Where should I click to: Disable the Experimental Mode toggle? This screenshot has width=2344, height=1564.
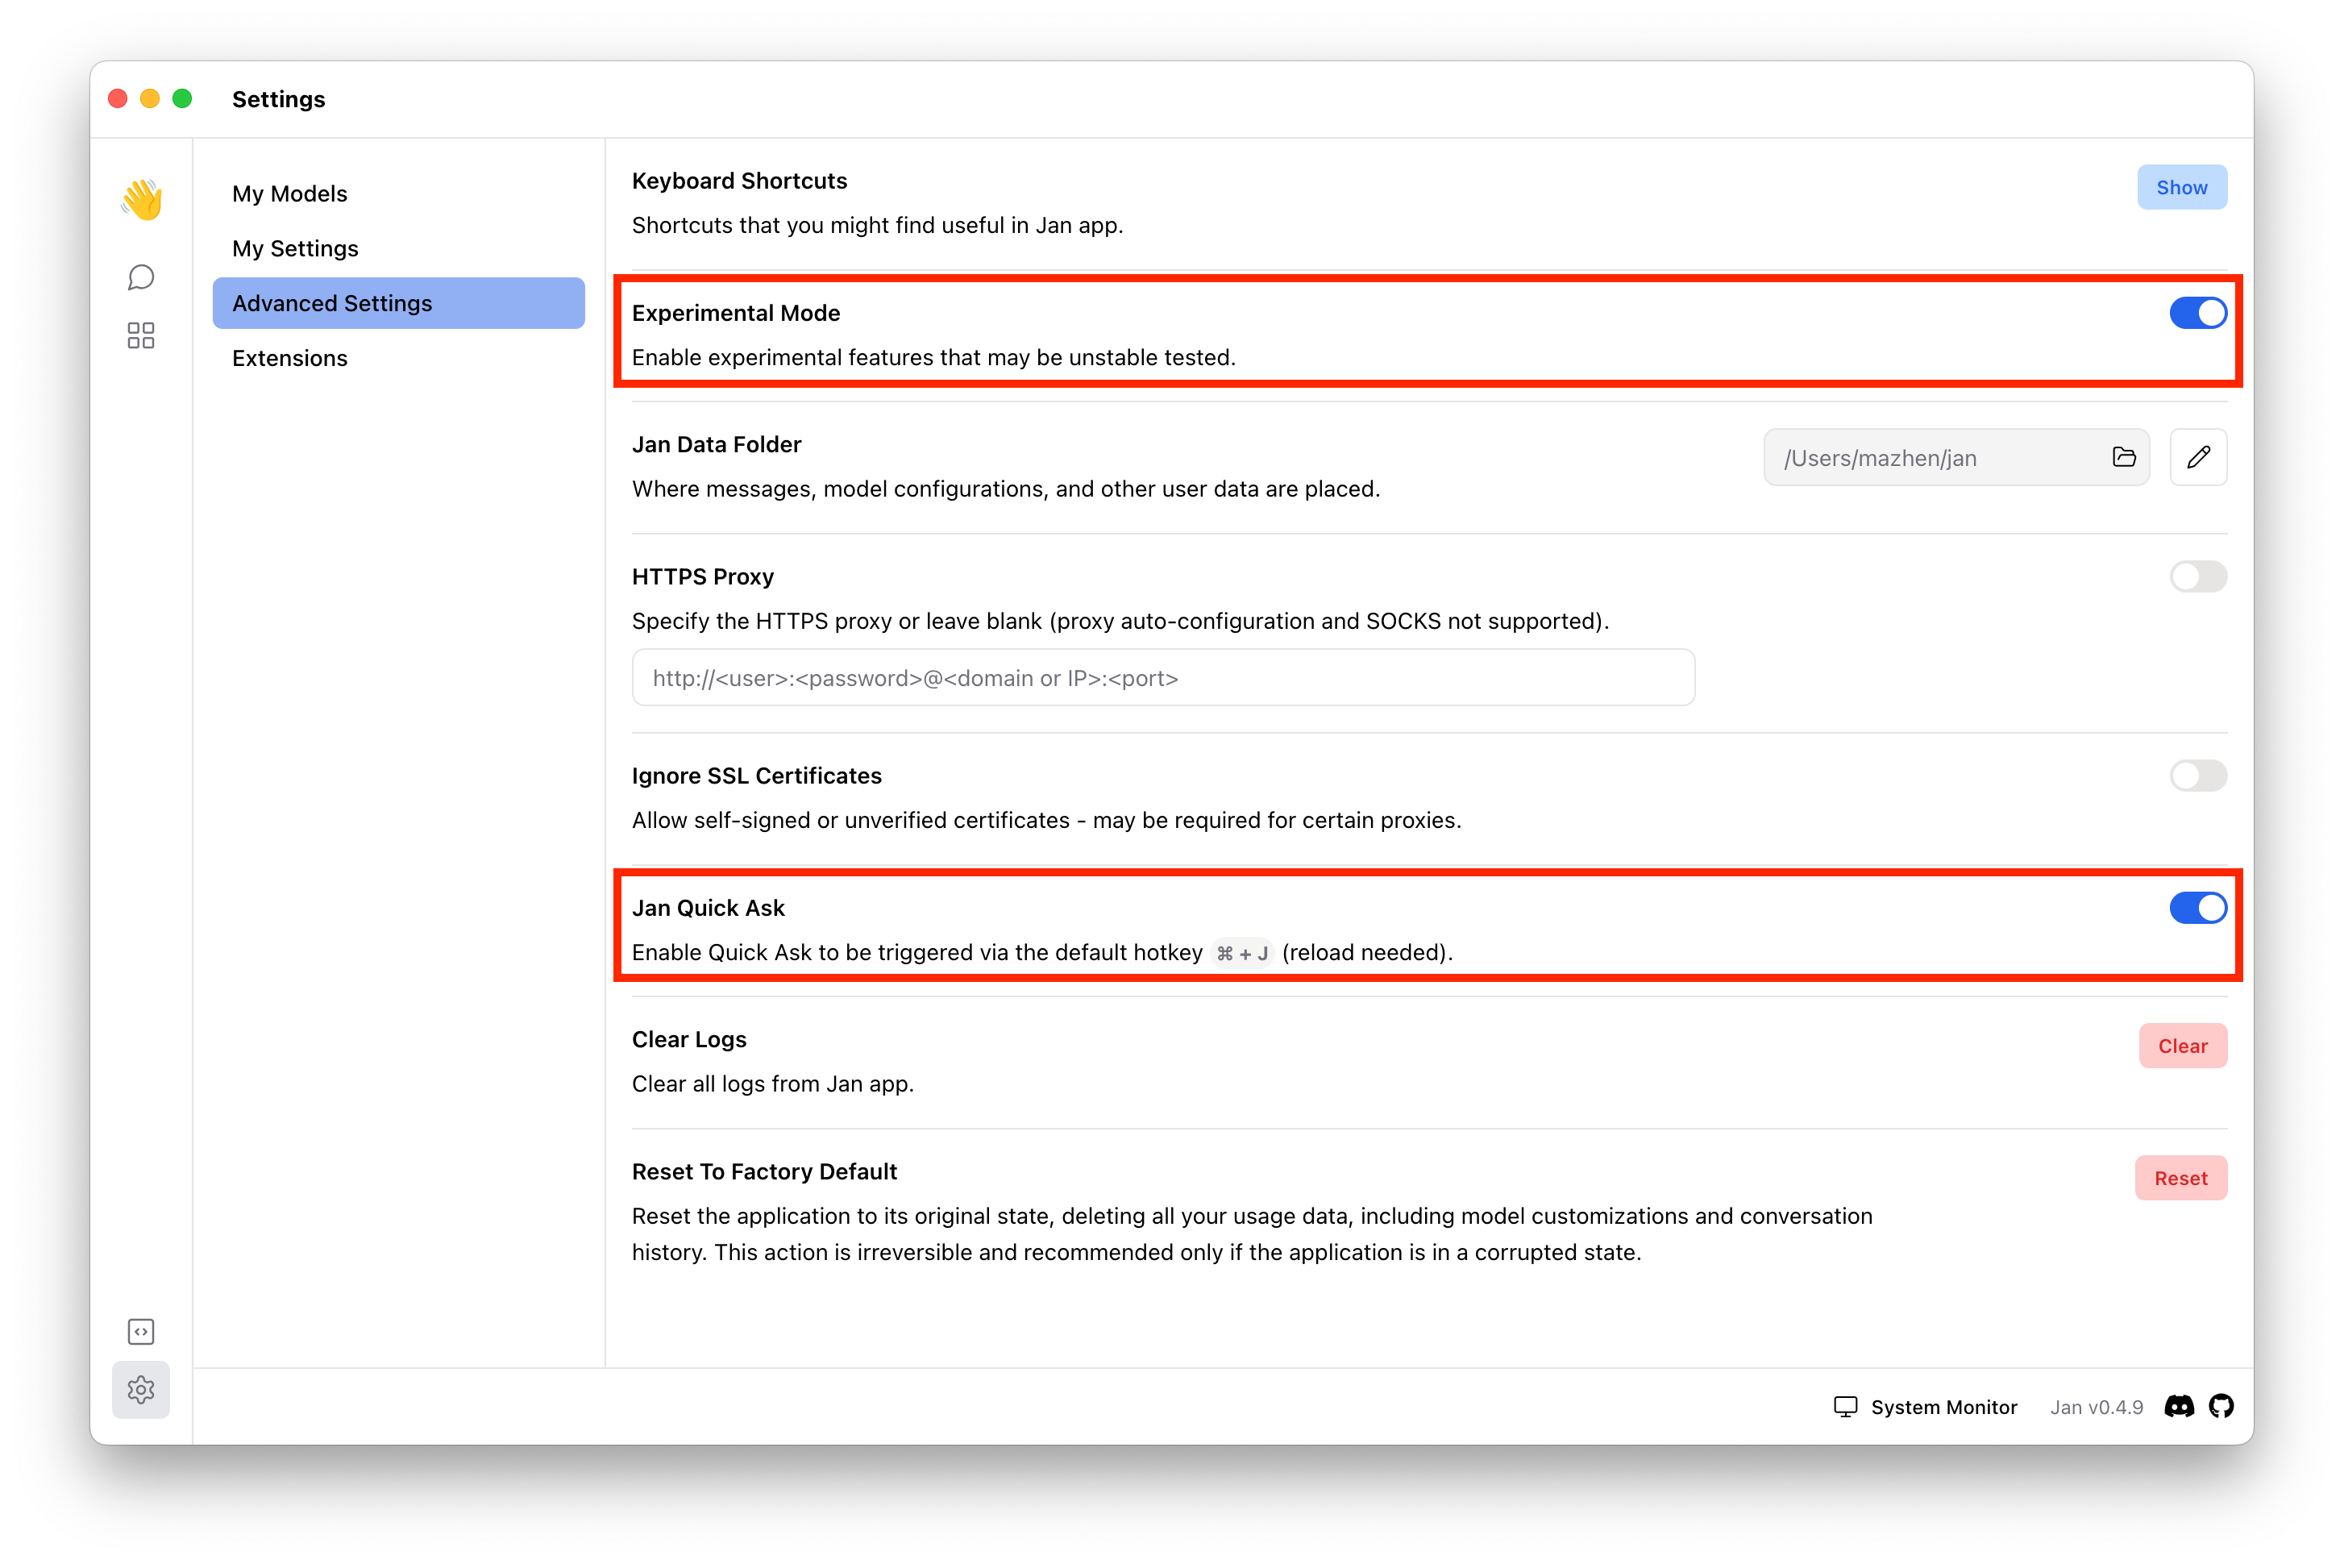tap(2197, 313)
